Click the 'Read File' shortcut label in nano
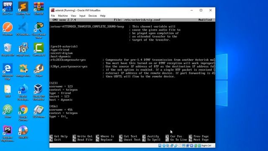 point(85,140)
